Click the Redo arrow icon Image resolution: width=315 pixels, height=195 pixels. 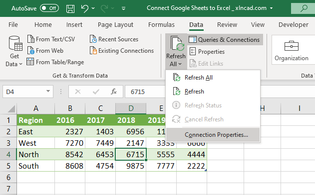[104, 8]
